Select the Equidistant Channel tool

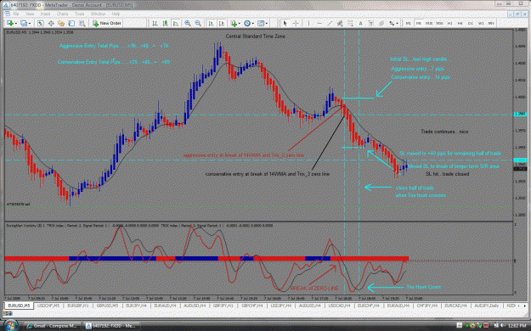[340, 23]
